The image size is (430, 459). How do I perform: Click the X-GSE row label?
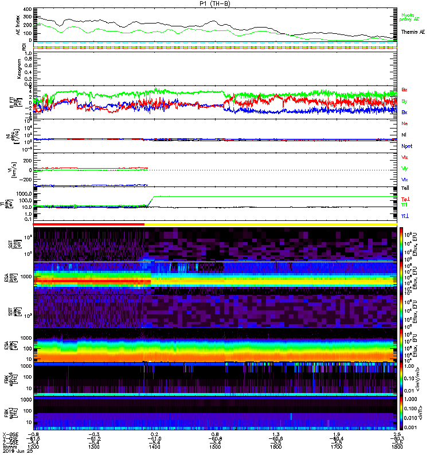click(x=10, y=434)
